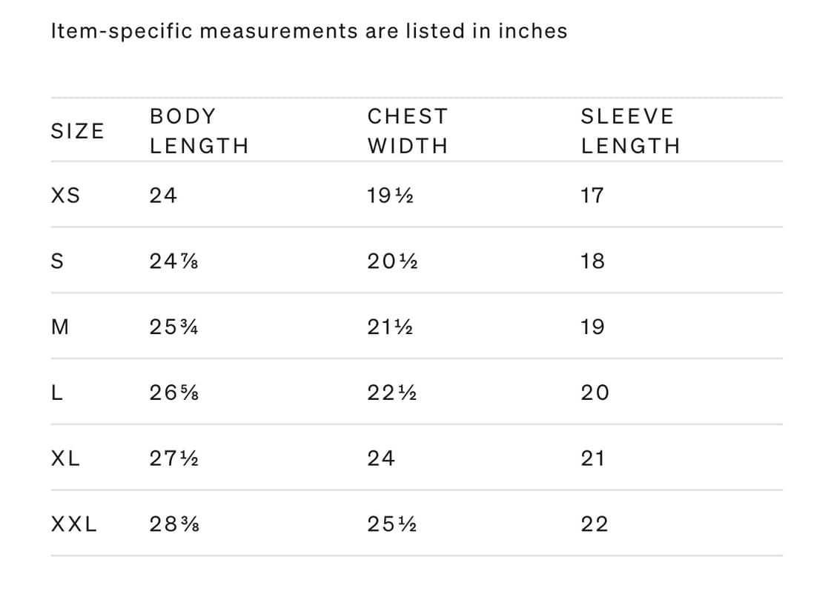Screen dimensions: 834x611
Task: Select the XXL size row label
Action: 74,524
